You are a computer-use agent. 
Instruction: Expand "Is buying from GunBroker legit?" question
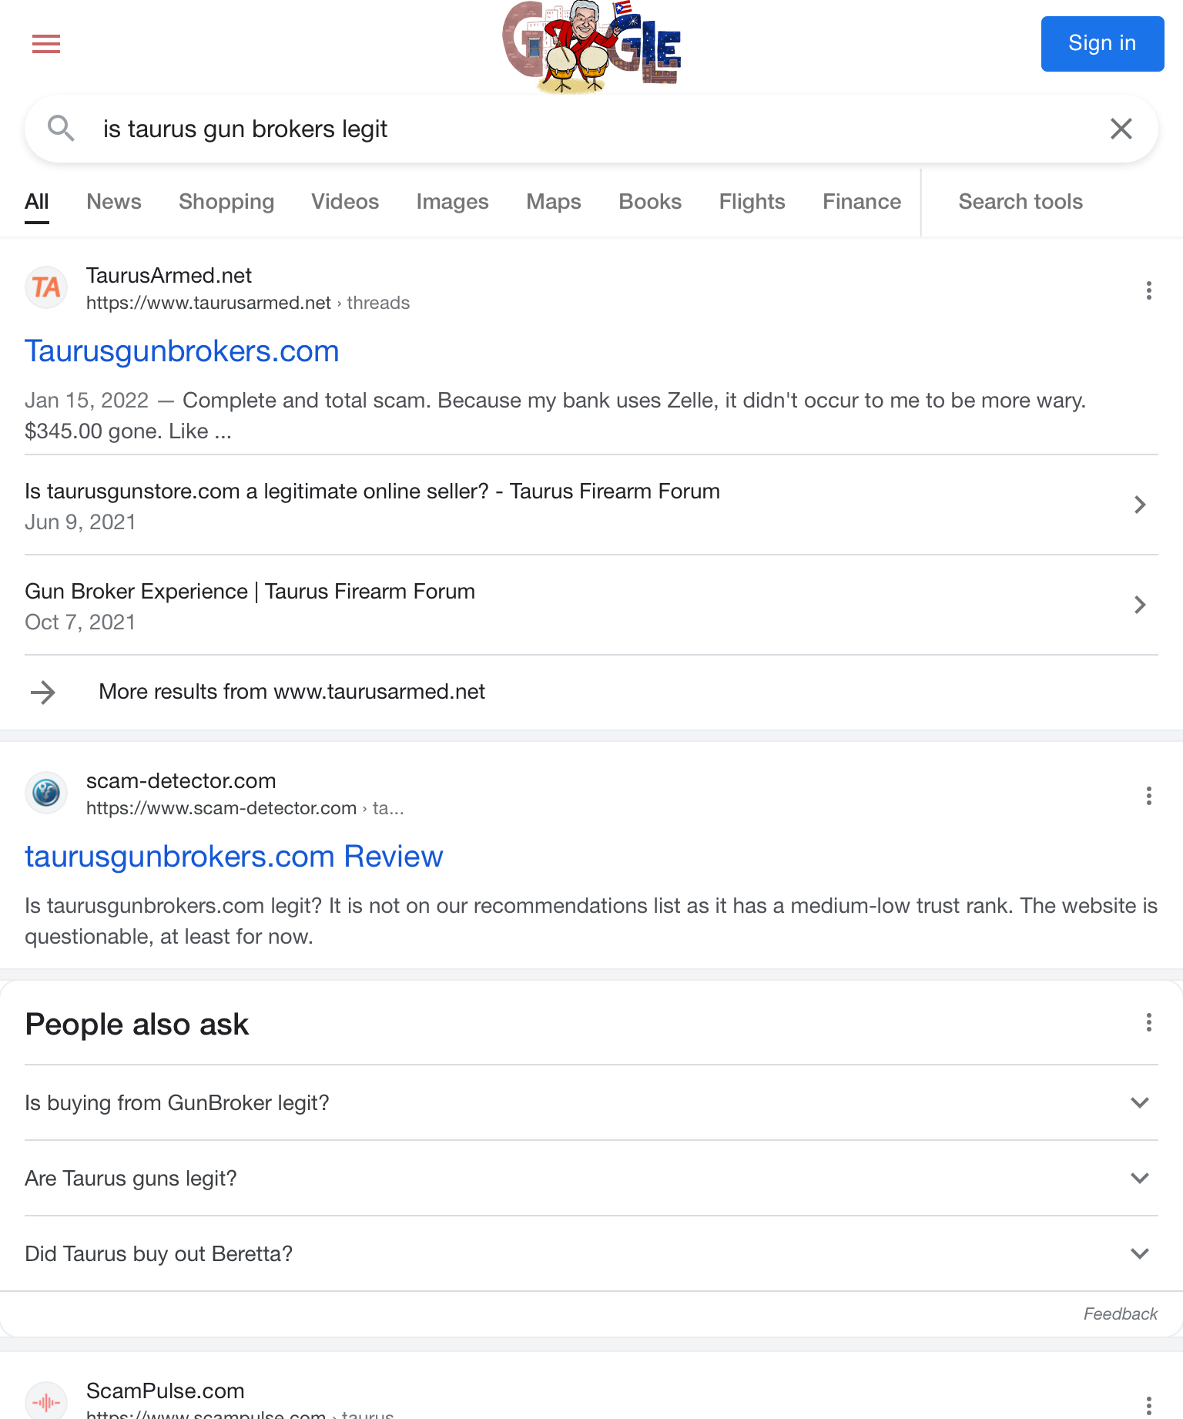591,1102
